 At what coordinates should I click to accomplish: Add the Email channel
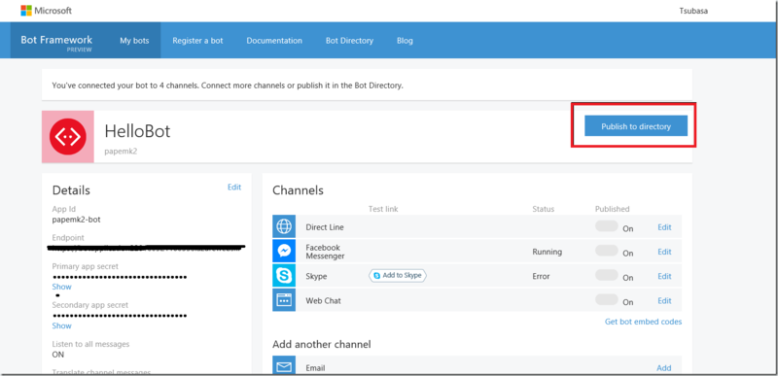tap(664, 368)
